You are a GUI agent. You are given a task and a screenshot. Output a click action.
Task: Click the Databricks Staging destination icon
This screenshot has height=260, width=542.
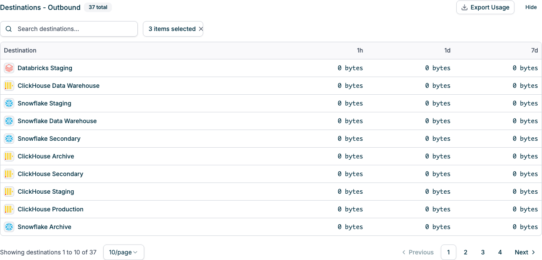click(x=9, y=68)
